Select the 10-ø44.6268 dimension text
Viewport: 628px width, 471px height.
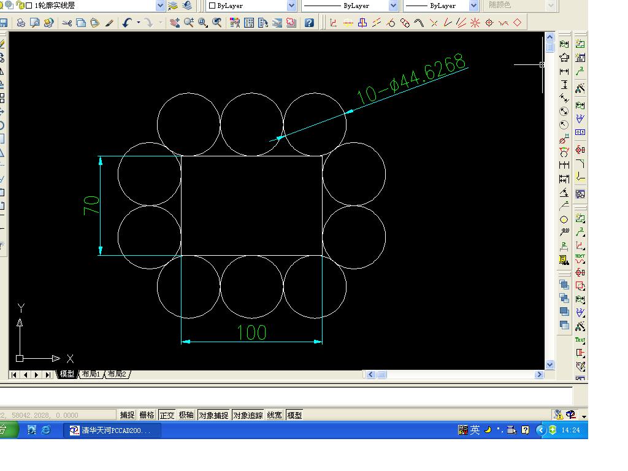pyautogui.click(x=412, y=79)
